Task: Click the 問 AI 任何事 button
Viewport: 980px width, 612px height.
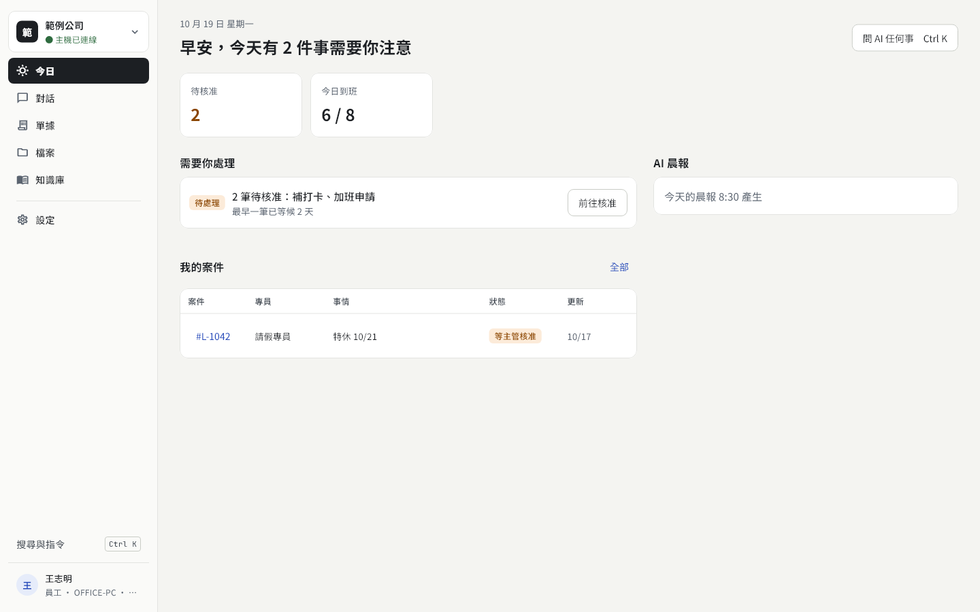Action: tap(905, 38)
